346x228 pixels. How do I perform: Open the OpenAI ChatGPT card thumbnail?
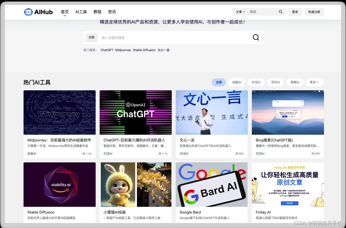click(x=136, y=113)
